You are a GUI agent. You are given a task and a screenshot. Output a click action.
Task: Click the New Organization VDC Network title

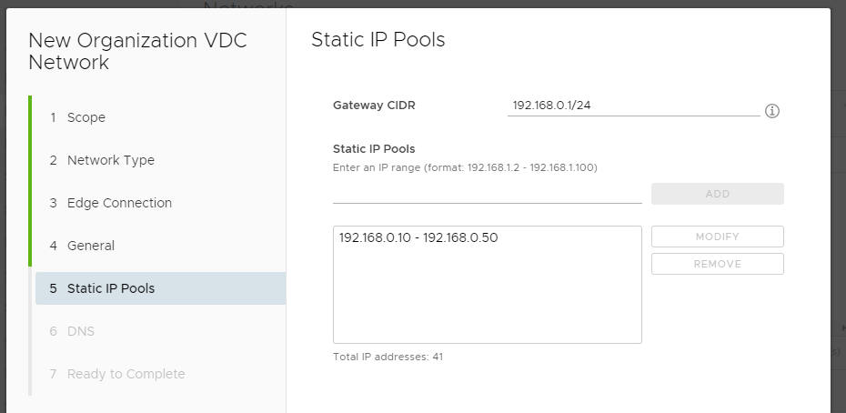(x=137, y=51)
